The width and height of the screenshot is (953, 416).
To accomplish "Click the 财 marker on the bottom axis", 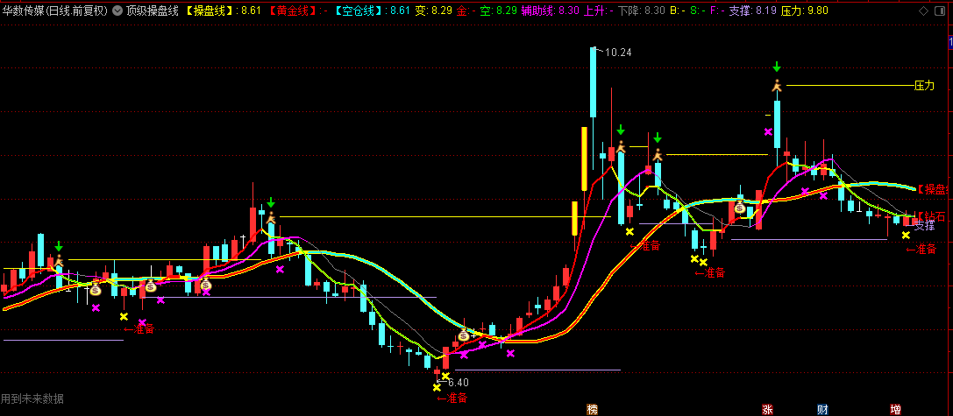I will point(822,409).
